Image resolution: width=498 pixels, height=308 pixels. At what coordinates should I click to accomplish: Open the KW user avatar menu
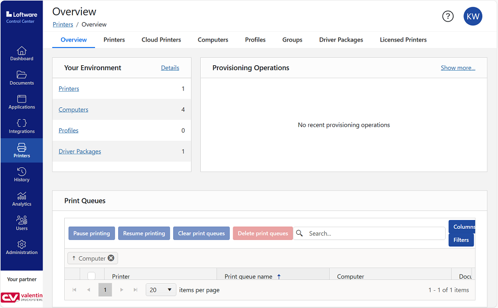[473, 16]
